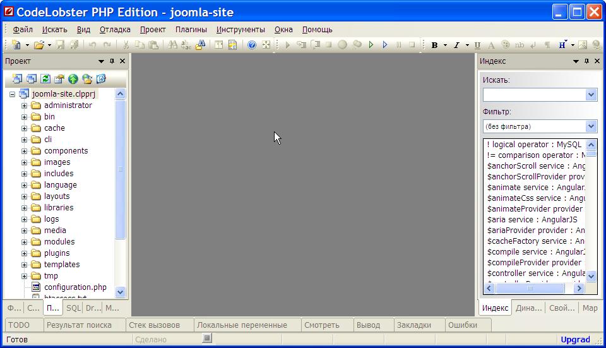Click the Underline U formatting icon
The width and height of the screenshot is (606, 348).
[x=478, y=45]
